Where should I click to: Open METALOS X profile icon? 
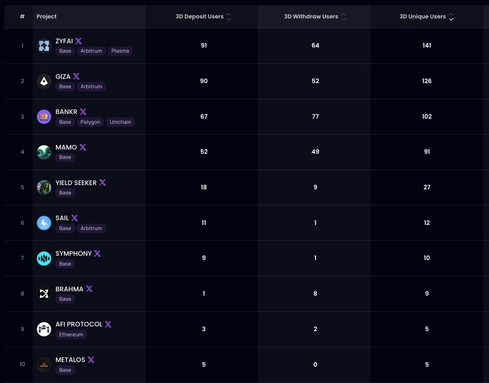(91, 360)
